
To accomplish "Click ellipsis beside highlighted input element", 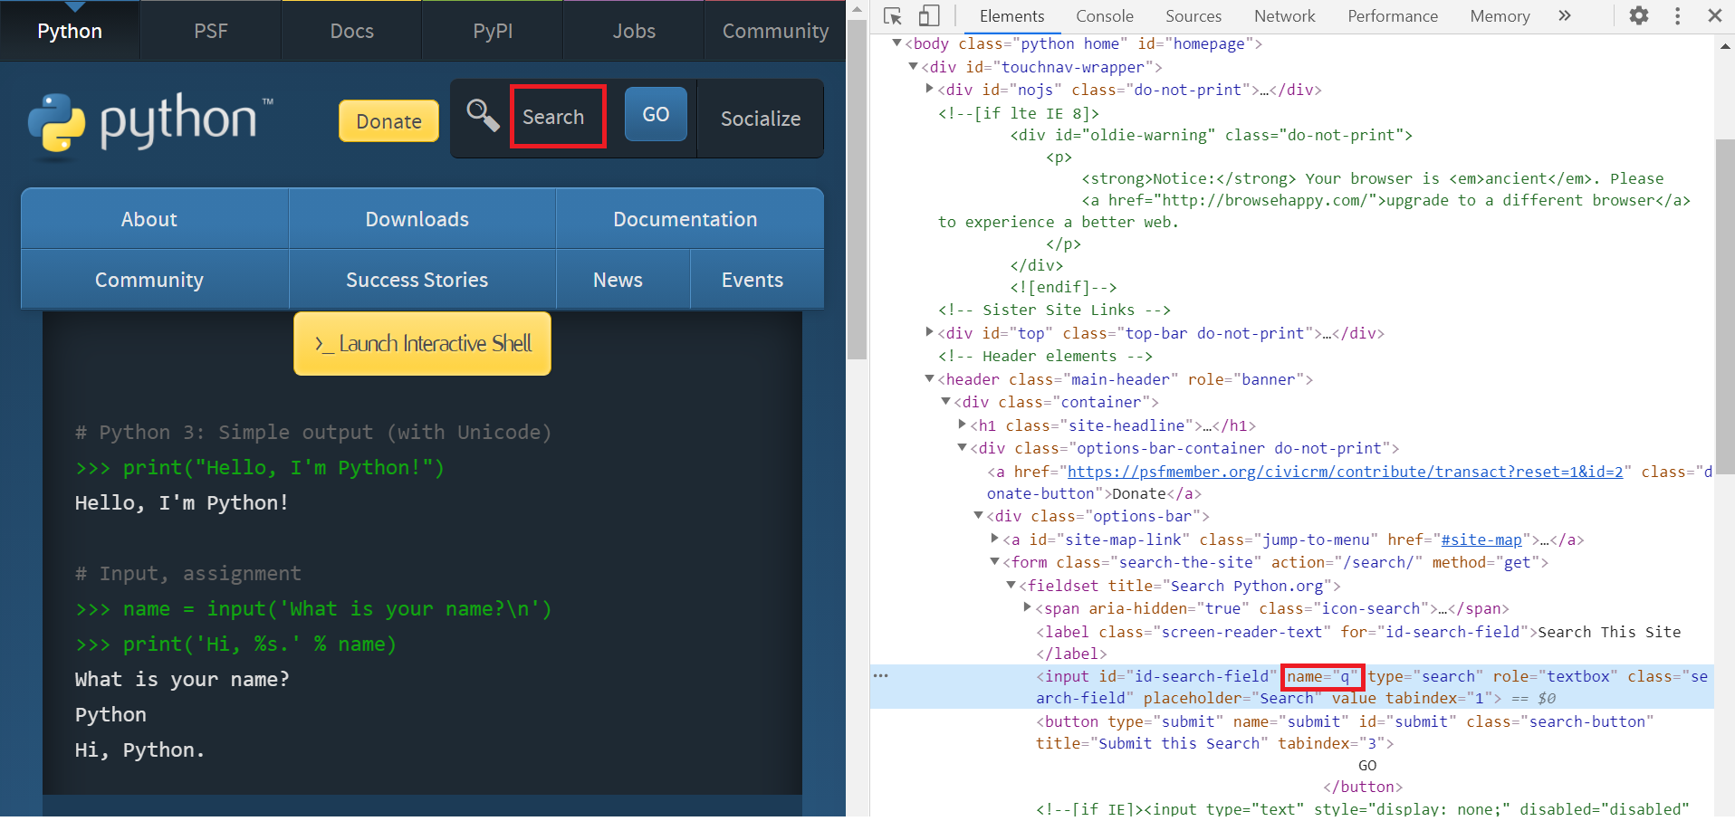I will [880, 675].
